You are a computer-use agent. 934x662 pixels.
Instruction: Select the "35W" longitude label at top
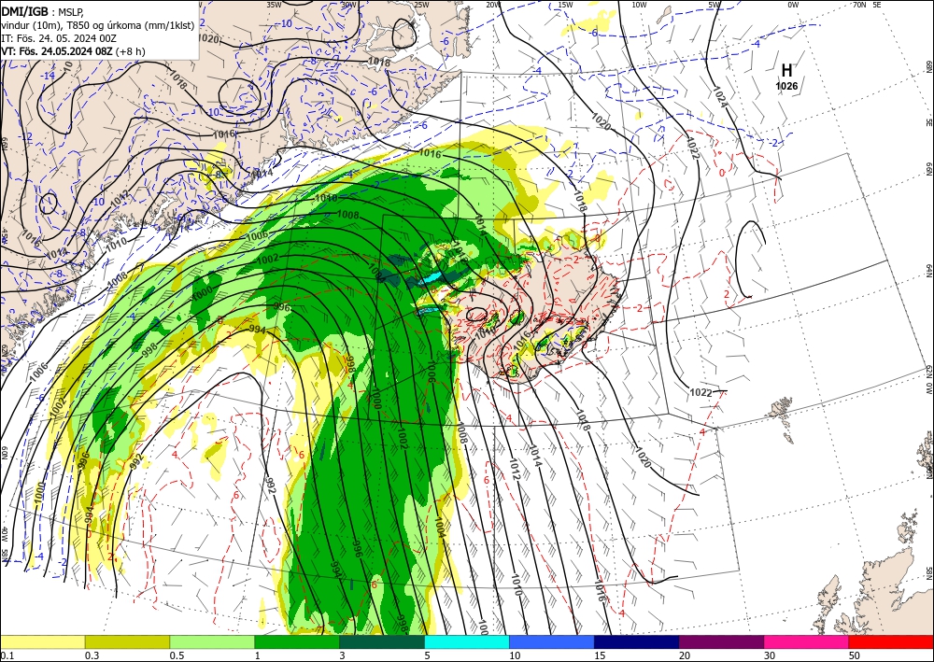[x=274, y=5]
